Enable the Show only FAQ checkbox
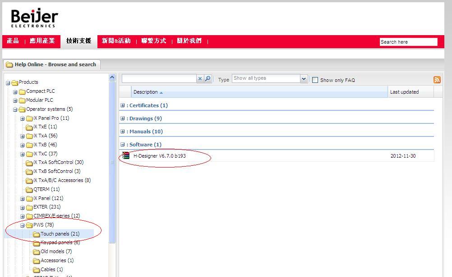The height and width of the screenshot is (277, 452). [315, 80]
